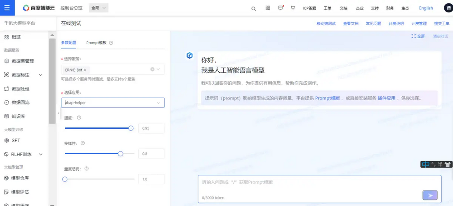Click 清空对话 to clear conversation
The image size is (453, 206).
[x=440, y=36]
